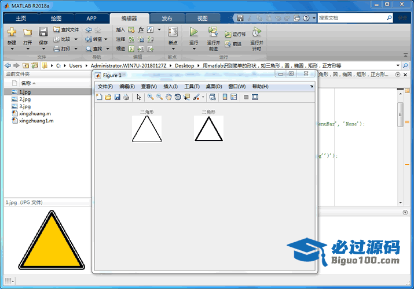Click the Save (保存) floppy disk icon

point(43,32)
